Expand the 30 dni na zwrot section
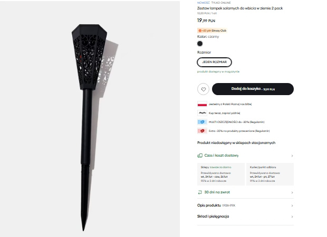Screen dimensions: 327x237 (245, 192)
